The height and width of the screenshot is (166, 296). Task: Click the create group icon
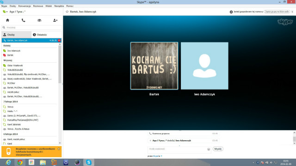tap(39, 20)
